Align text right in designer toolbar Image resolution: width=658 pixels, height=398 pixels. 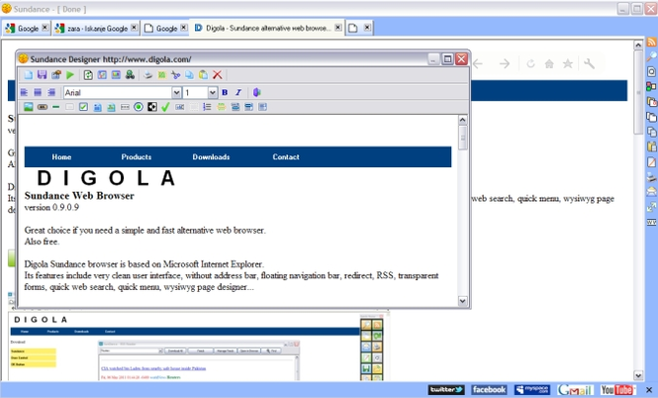coord(51,92)
